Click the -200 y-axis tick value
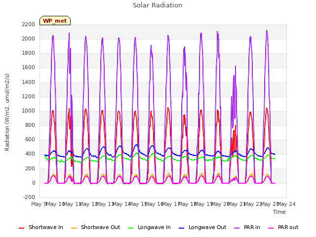 (29, 197)
